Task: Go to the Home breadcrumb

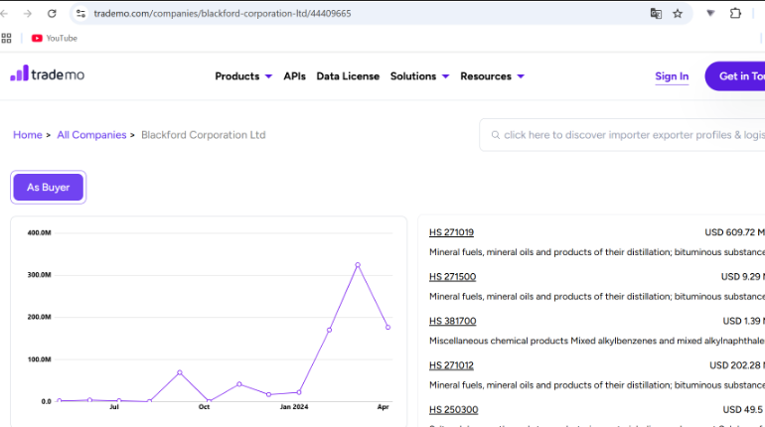Action: tap(28, 135)
